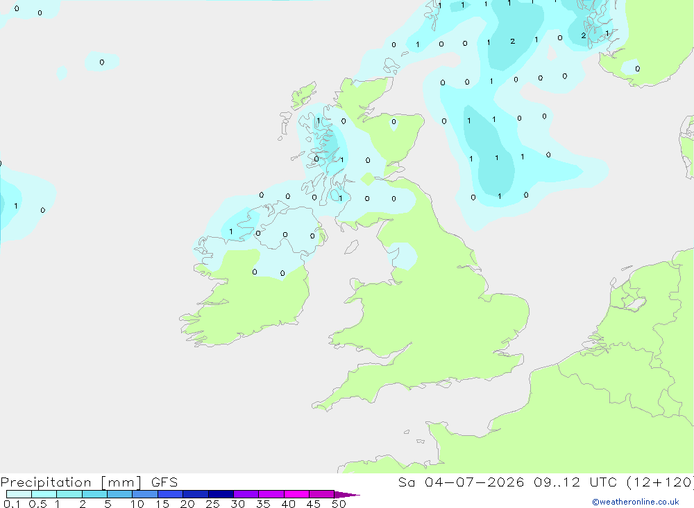This screenshot has width=694, height=508.
Task: Click legend swatch between 0.1 and 0.5
Action: (19, 494)
